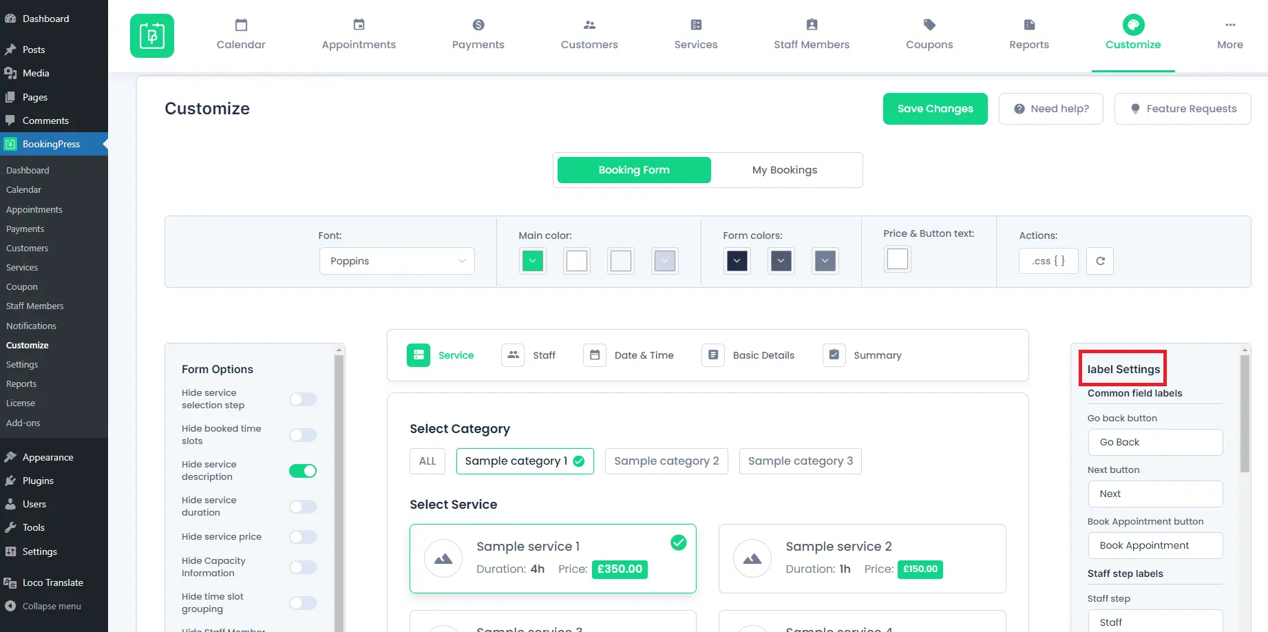1268x632 pixels.
Task: Open Reports from the top navigation
Action: [x=1029, y=35]
